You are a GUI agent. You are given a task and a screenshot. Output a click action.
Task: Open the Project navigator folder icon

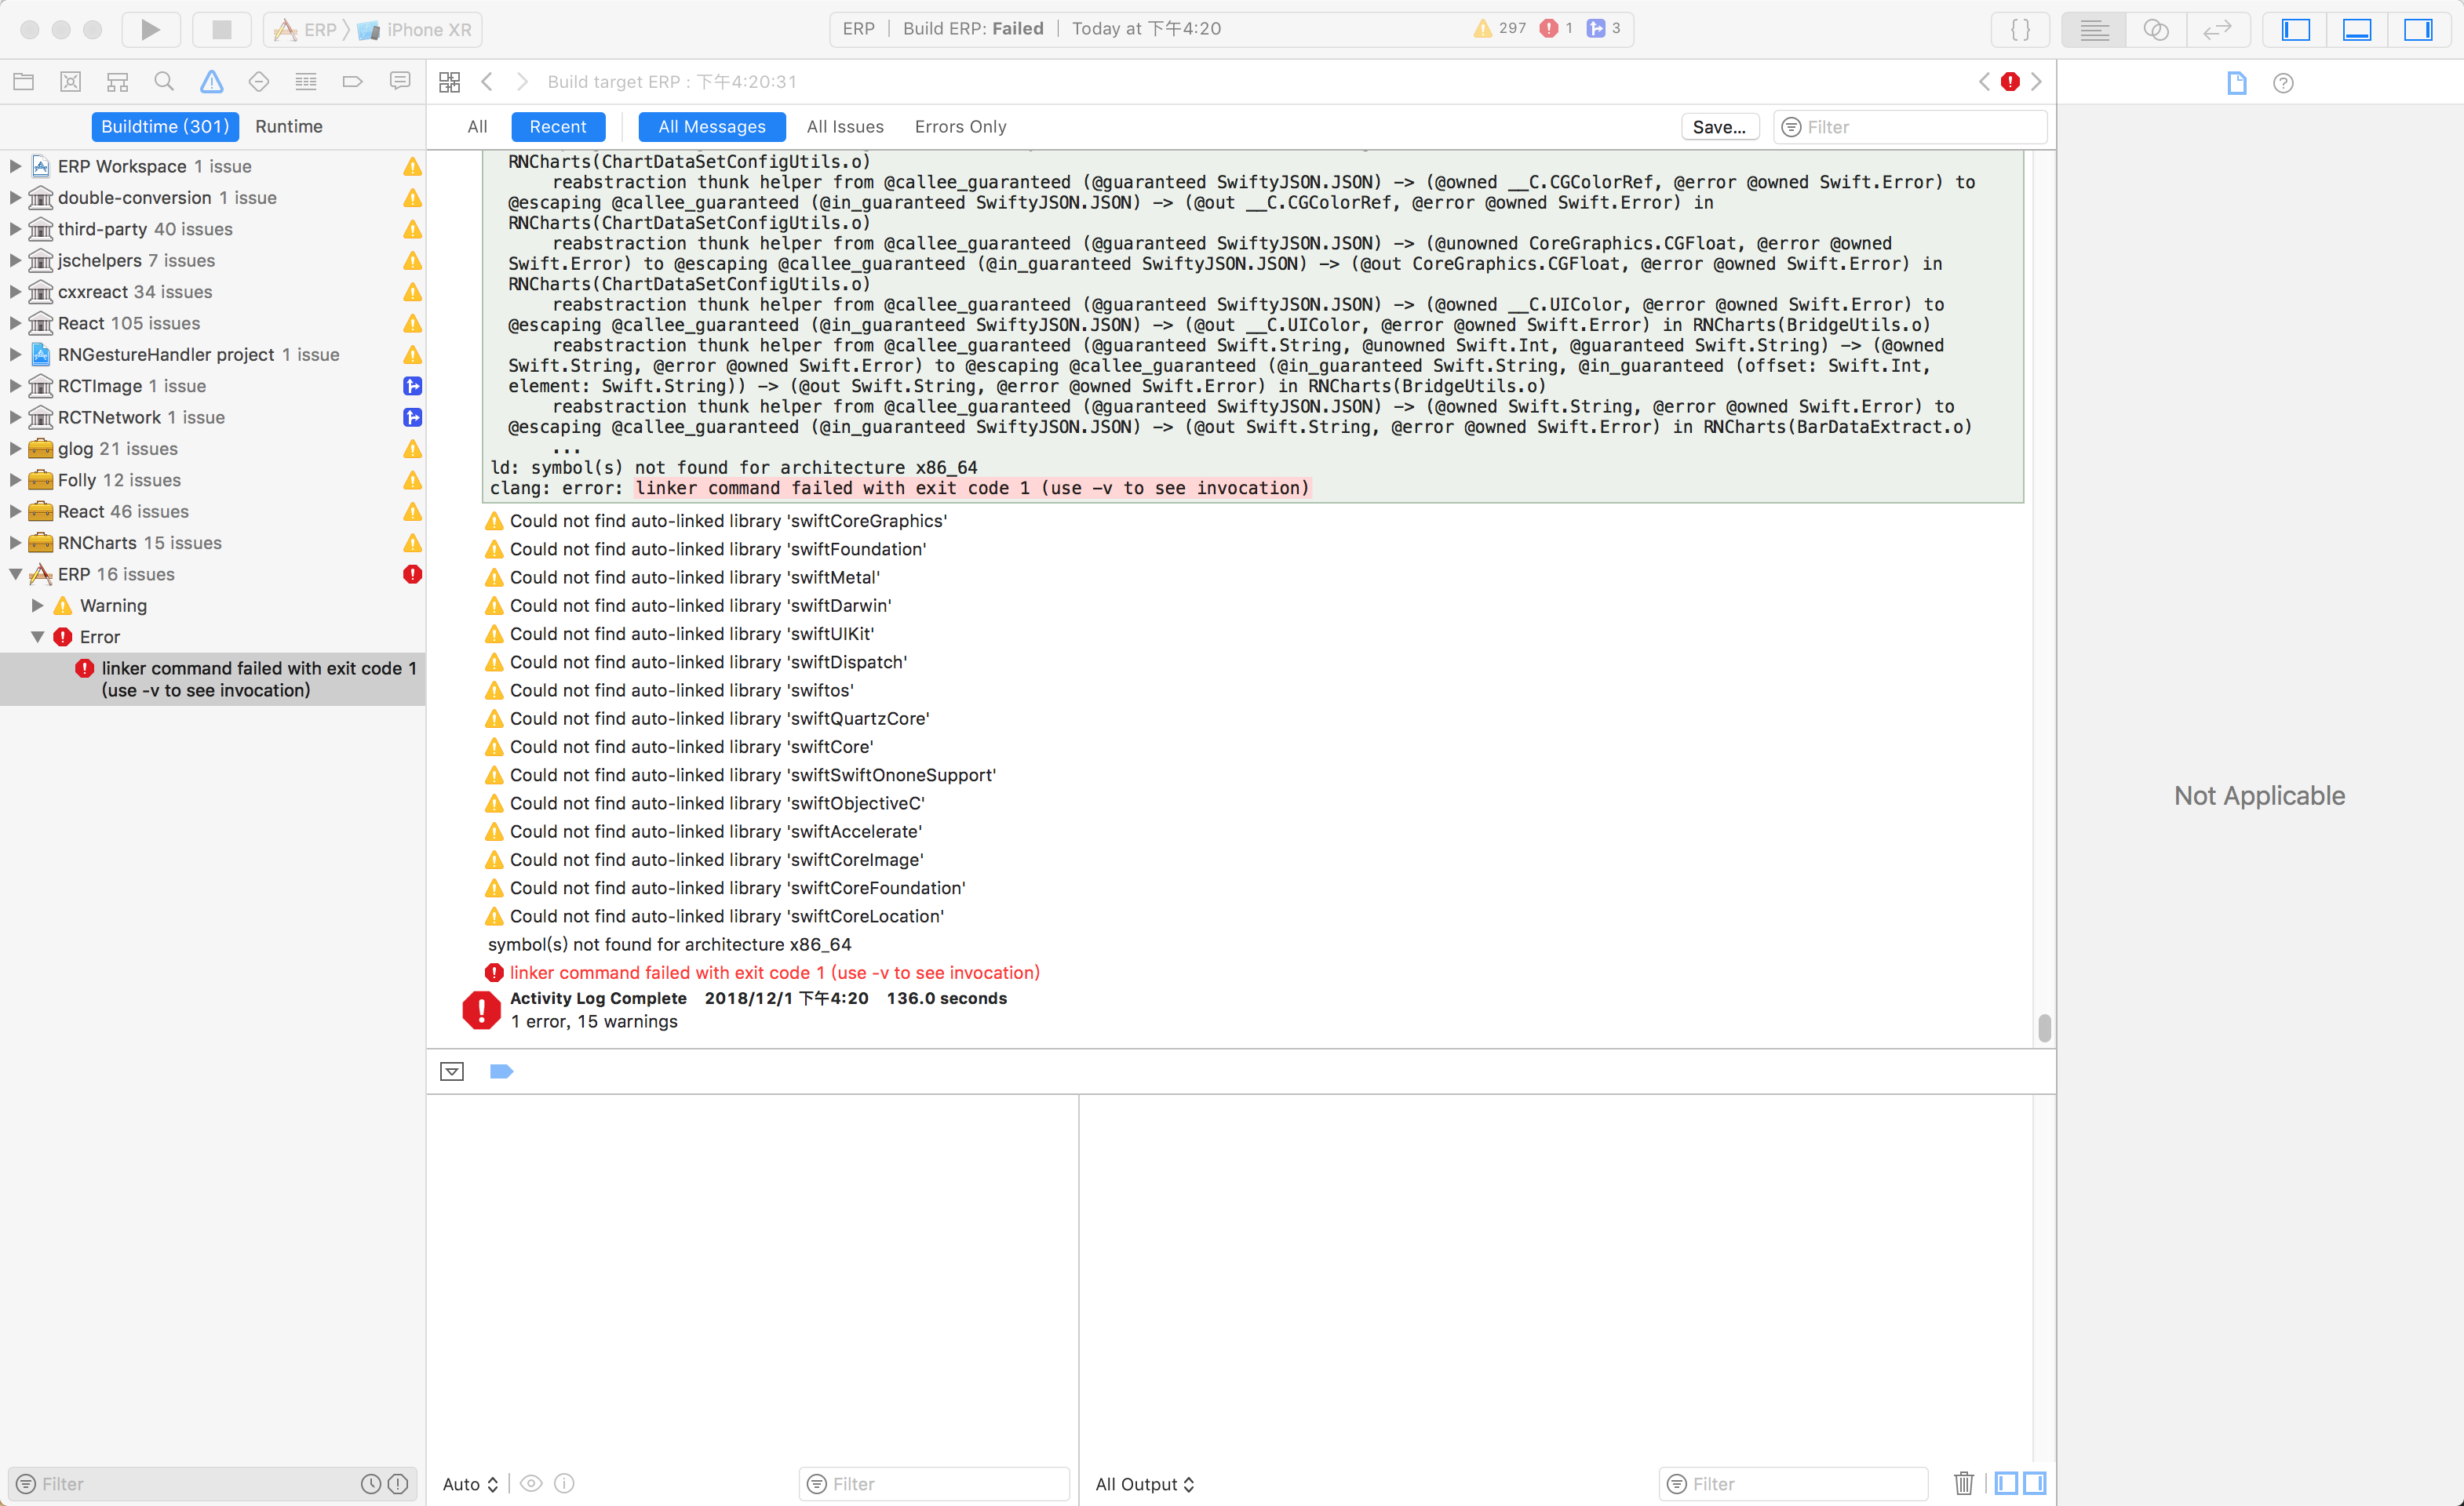tap(24, 82)
